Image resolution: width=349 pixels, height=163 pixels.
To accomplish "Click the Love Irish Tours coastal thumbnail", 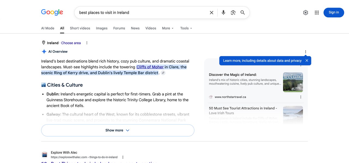I will (293, 115).
